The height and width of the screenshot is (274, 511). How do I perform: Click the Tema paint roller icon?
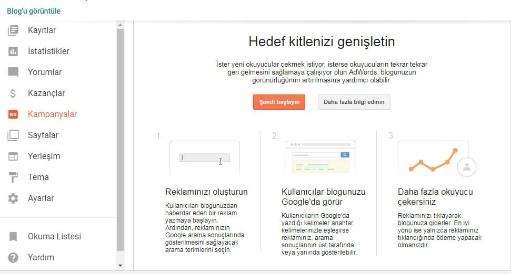(x=13, y=177)
